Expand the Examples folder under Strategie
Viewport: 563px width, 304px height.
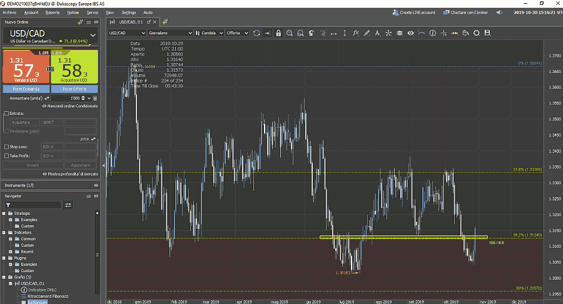(11, 220)
